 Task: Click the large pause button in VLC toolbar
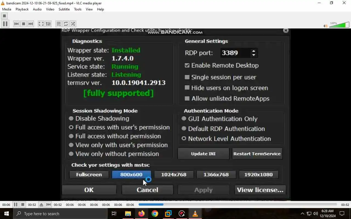point(5,24)
